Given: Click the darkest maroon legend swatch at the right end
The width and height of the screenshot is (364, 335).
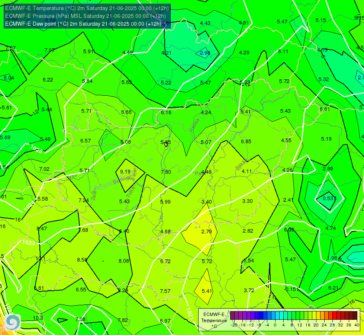Looking at the screenshot, I should click(355, 316).
